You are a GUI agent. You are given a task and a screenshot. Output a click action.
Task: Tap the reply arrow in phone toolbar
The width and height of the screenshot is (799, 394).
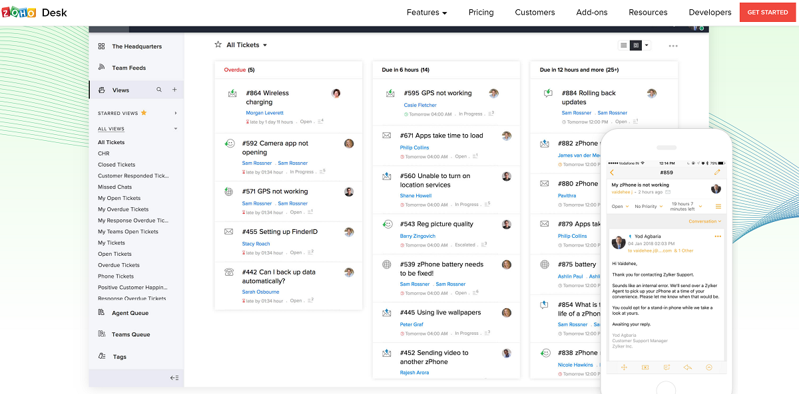tap(688, 367)
